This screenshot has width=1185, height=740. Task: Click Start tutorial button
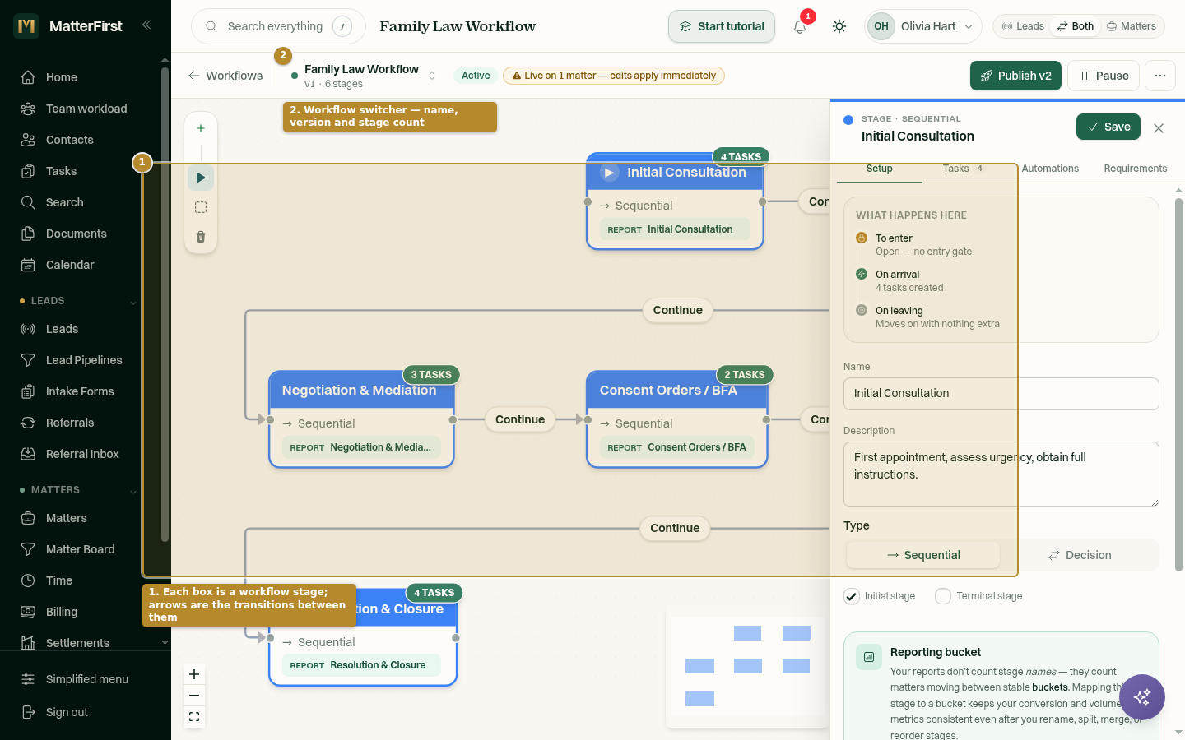coord(722,26)
